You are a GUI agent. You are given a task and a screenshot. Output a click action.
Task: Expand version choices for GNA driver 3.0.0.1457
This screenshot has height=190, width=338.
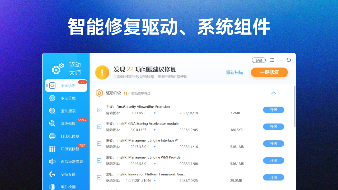click(154, 130)
